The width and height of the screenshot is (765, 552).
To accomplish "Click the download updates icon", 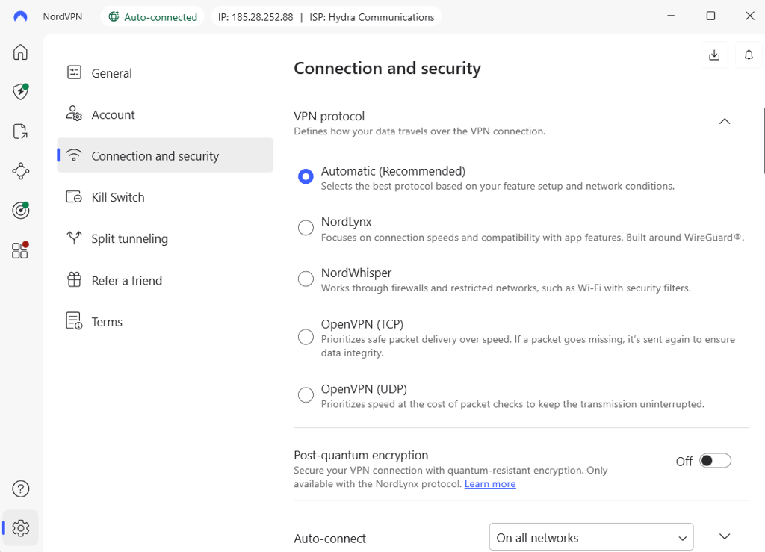I will click(x=714, y=55).
